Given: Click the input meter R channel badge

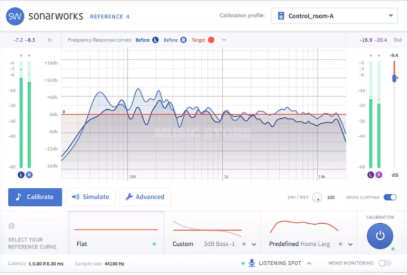Looking at the screenshot, I should [x=29, y=175].
